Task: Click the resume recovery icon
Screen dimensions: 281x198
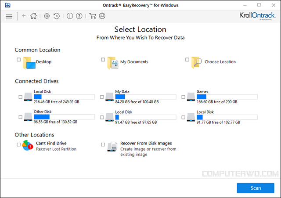Action: point(57,16)
